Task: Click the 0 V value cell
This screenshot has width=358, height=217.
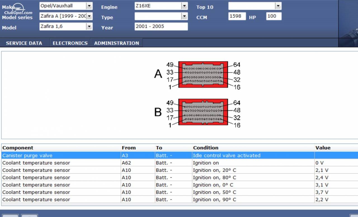Action: pyautogui.click(x=336, y=163)
